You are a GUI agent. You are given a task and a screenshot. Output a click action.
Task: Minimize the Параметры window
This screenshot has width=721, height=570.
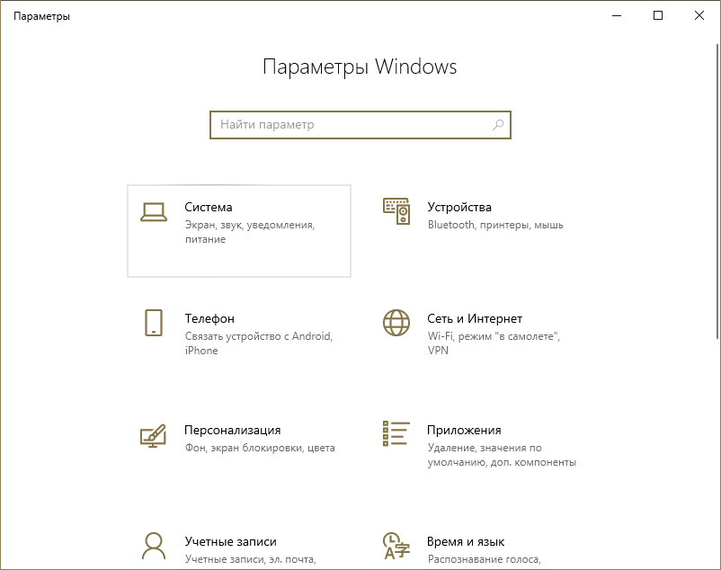pos(617,15)
